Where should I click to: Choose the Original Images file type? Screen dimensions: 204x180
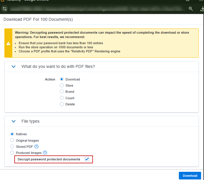pos(12,140)
